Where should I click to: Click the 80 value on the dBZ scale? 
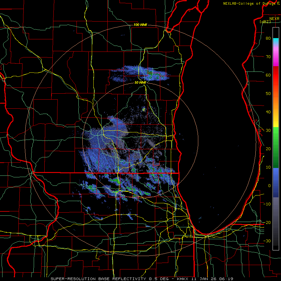pos(268,38)
